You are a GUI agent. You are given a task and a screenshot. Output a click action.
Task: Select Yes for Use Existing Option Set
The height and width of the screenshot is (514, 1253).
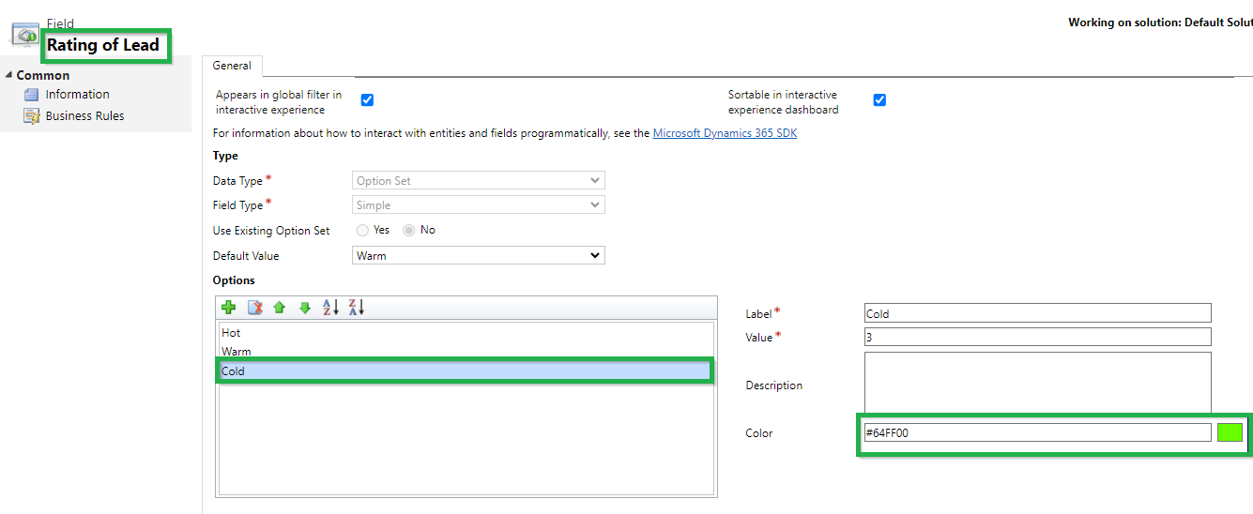tap(361, 230)
